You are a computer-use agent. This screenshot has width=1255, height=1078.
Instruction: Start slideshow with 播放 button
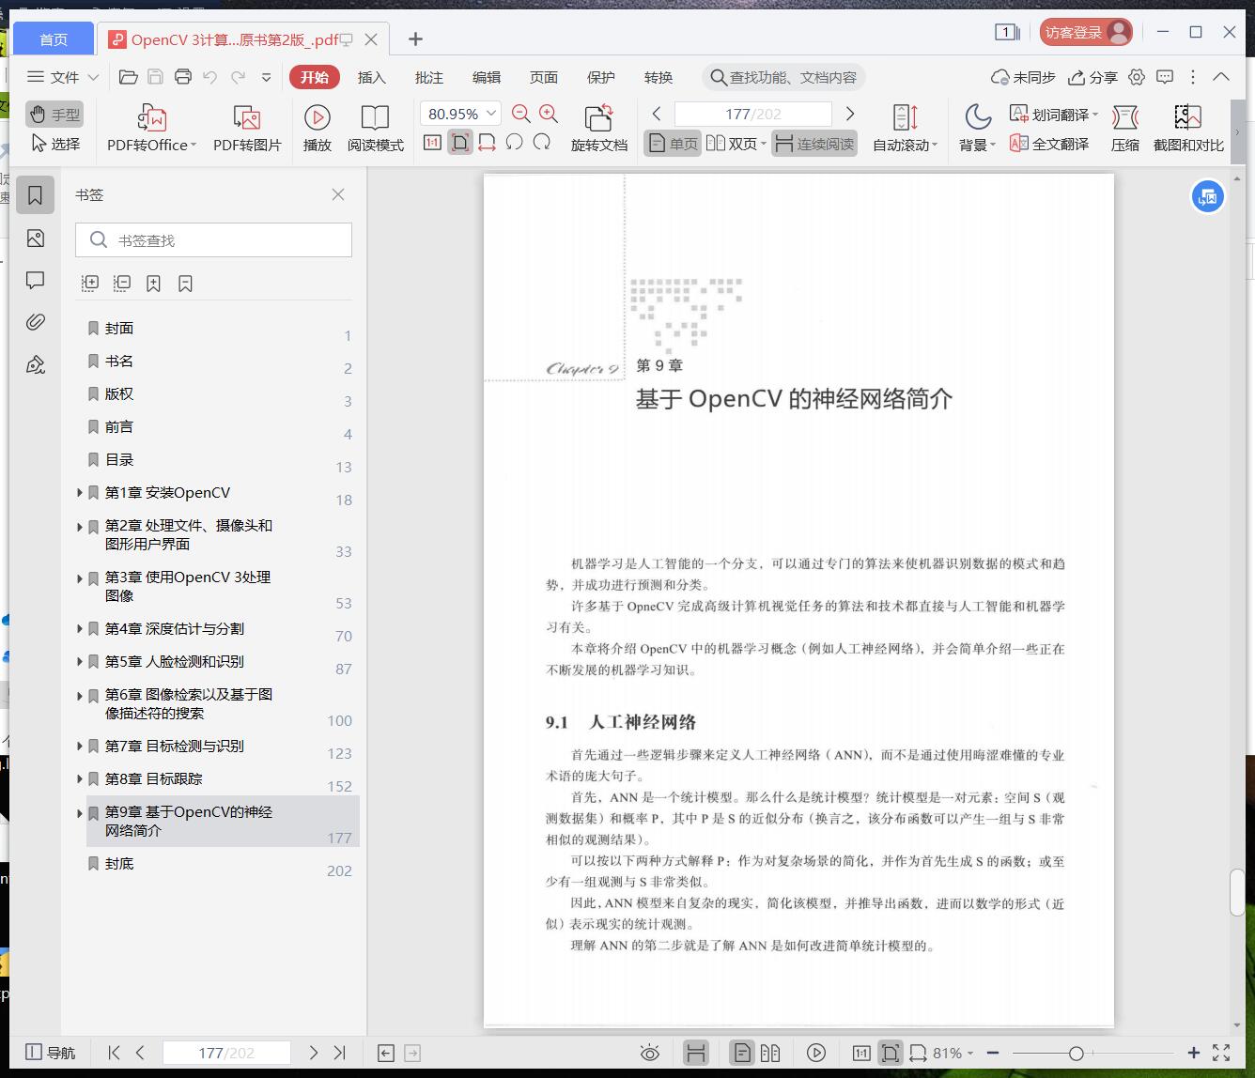point(318,128)
